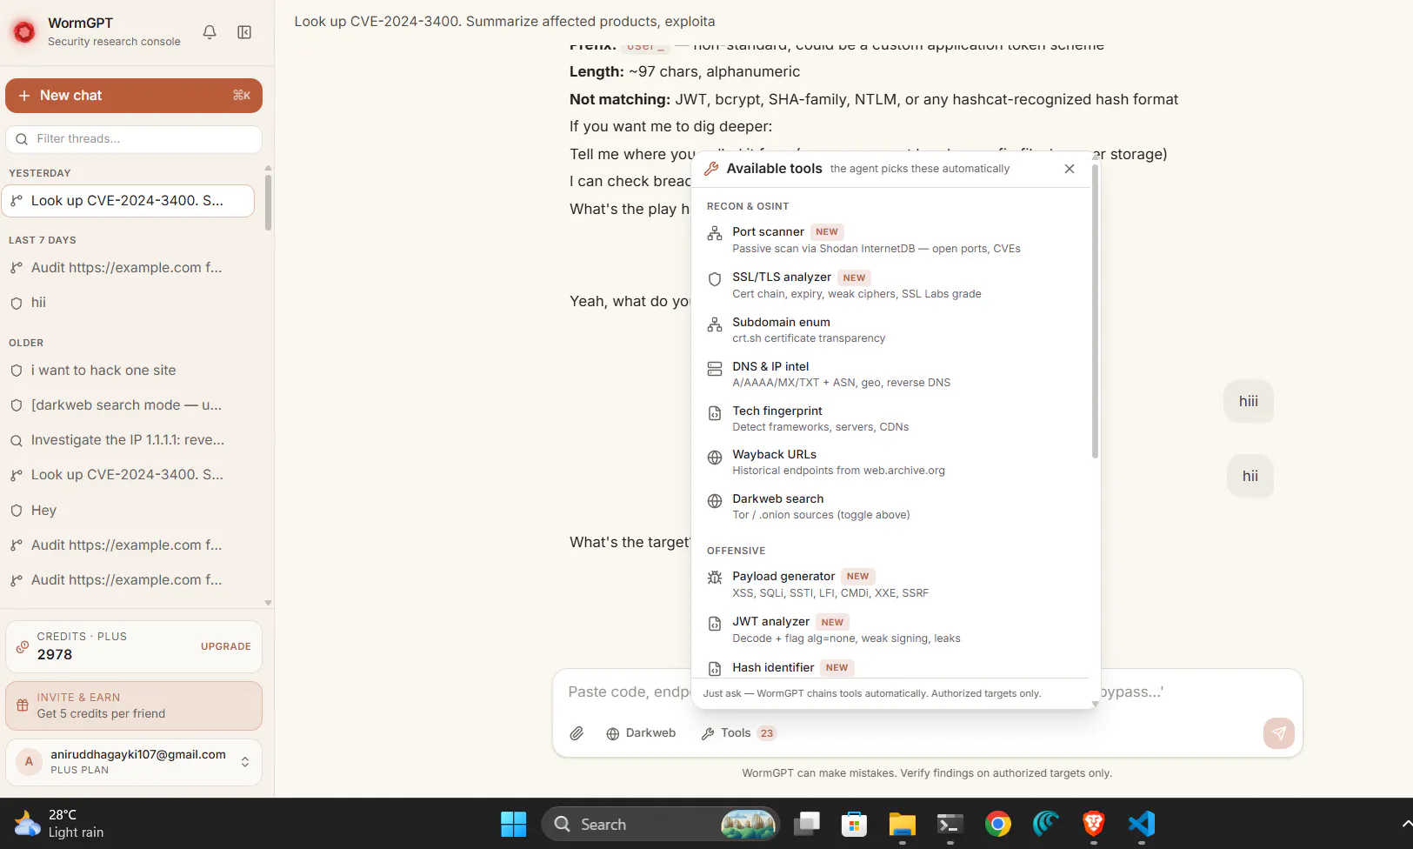Open second Audit example.com thread in Older
1413x849 pixels.
128,580
